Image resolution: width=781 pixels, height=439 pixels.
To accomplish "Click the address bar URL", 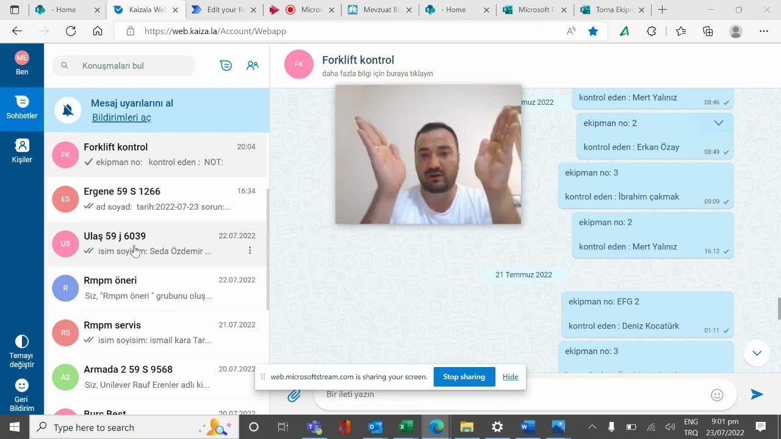I will coord(215,31).
